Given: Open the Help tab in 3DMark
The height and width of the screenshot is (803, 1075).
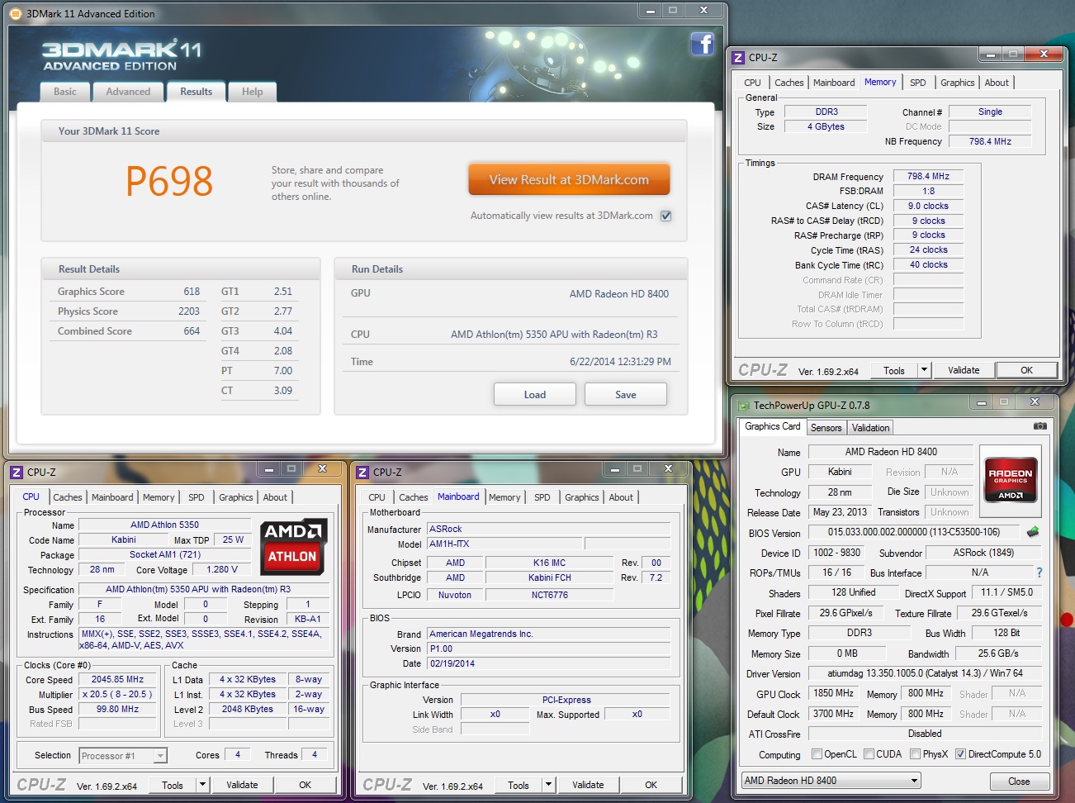Looking at the screenshot, I should (x=253, y=92).
